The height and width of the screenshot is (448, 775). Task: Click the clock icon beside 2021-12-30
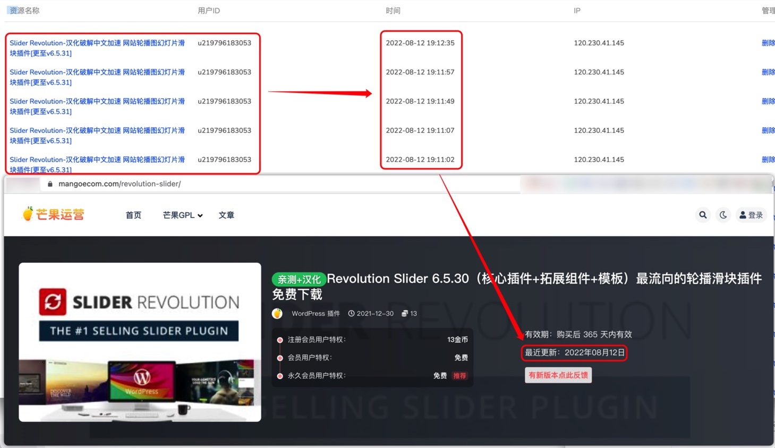pyautogui.click(x=351, y=314)
